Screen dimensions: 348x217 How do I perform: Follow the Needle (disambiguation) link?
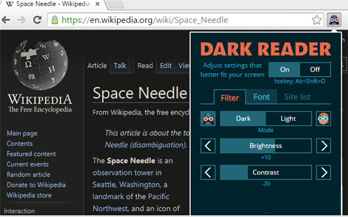[146, 145]
